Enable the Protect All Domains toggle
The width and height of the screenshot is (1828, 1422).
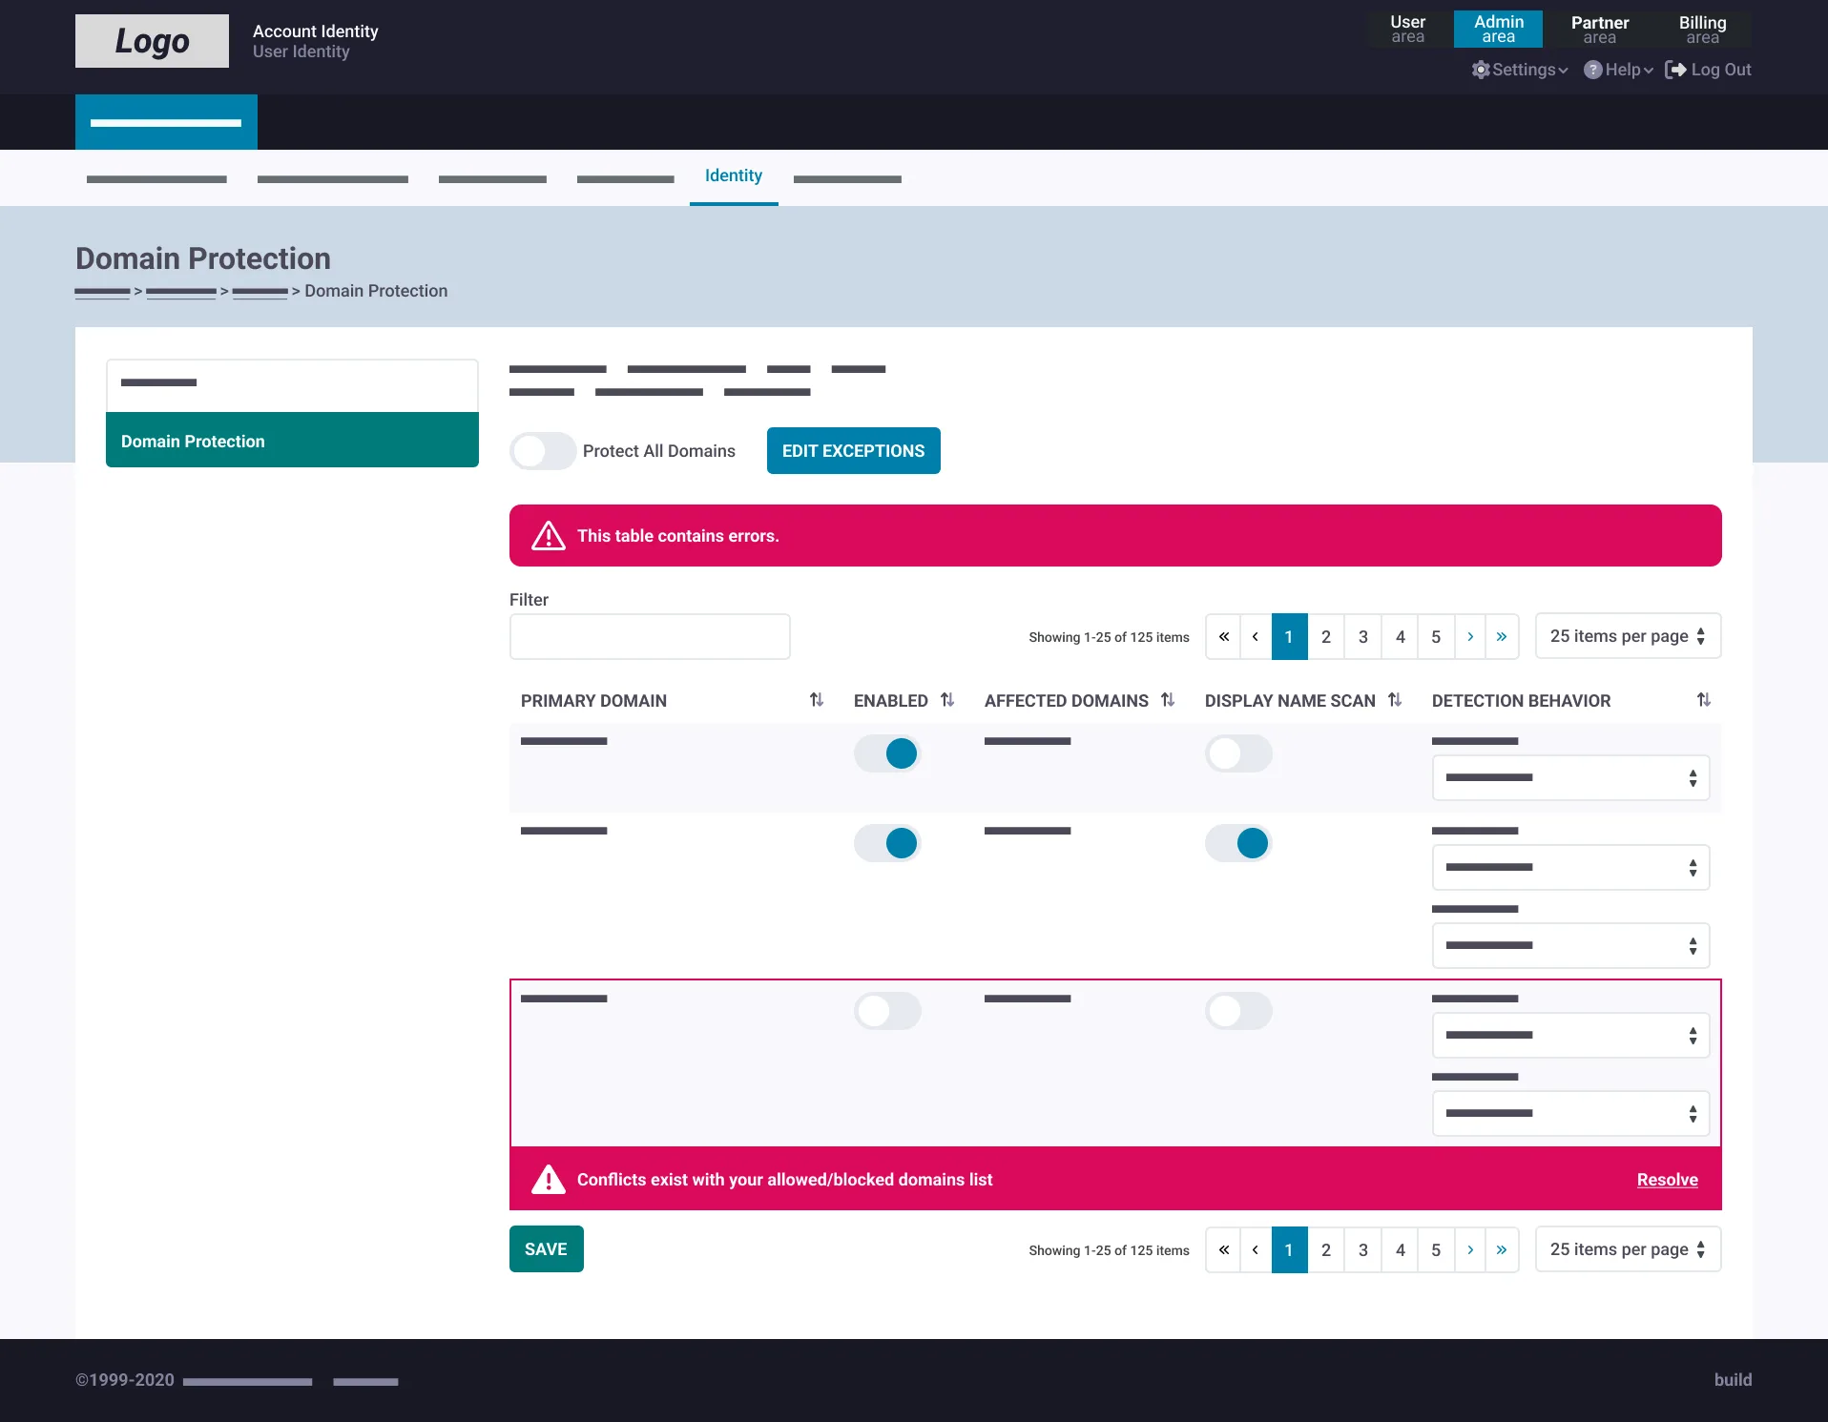tap(543, 451)
